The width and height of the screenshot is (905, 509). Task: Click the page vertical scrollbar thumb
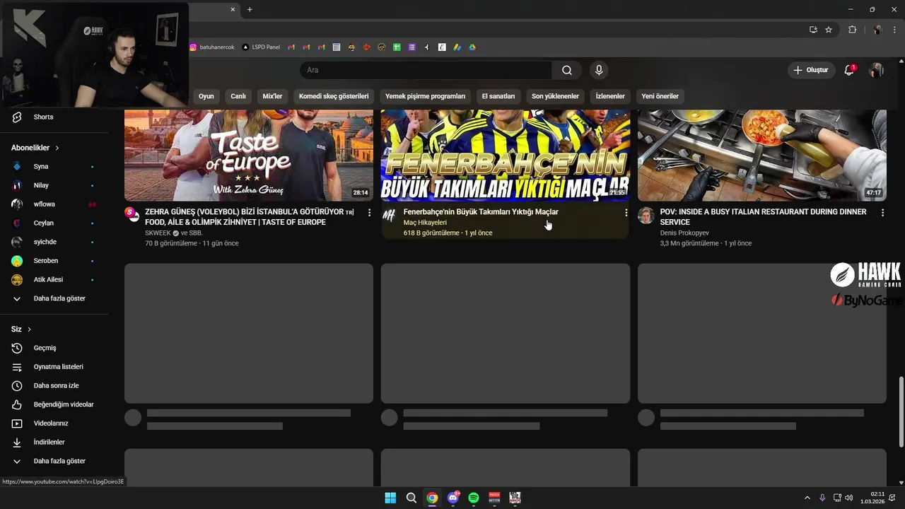coord(901,412)
